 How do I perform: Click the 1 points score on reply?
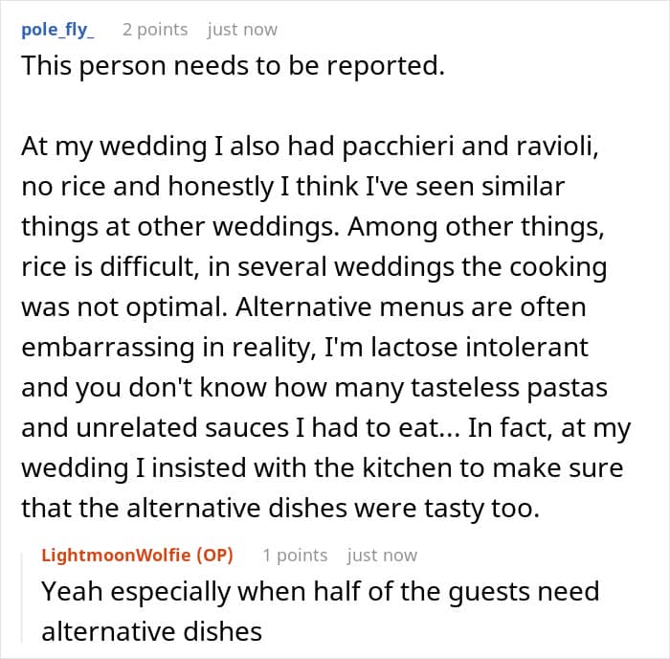295,556
